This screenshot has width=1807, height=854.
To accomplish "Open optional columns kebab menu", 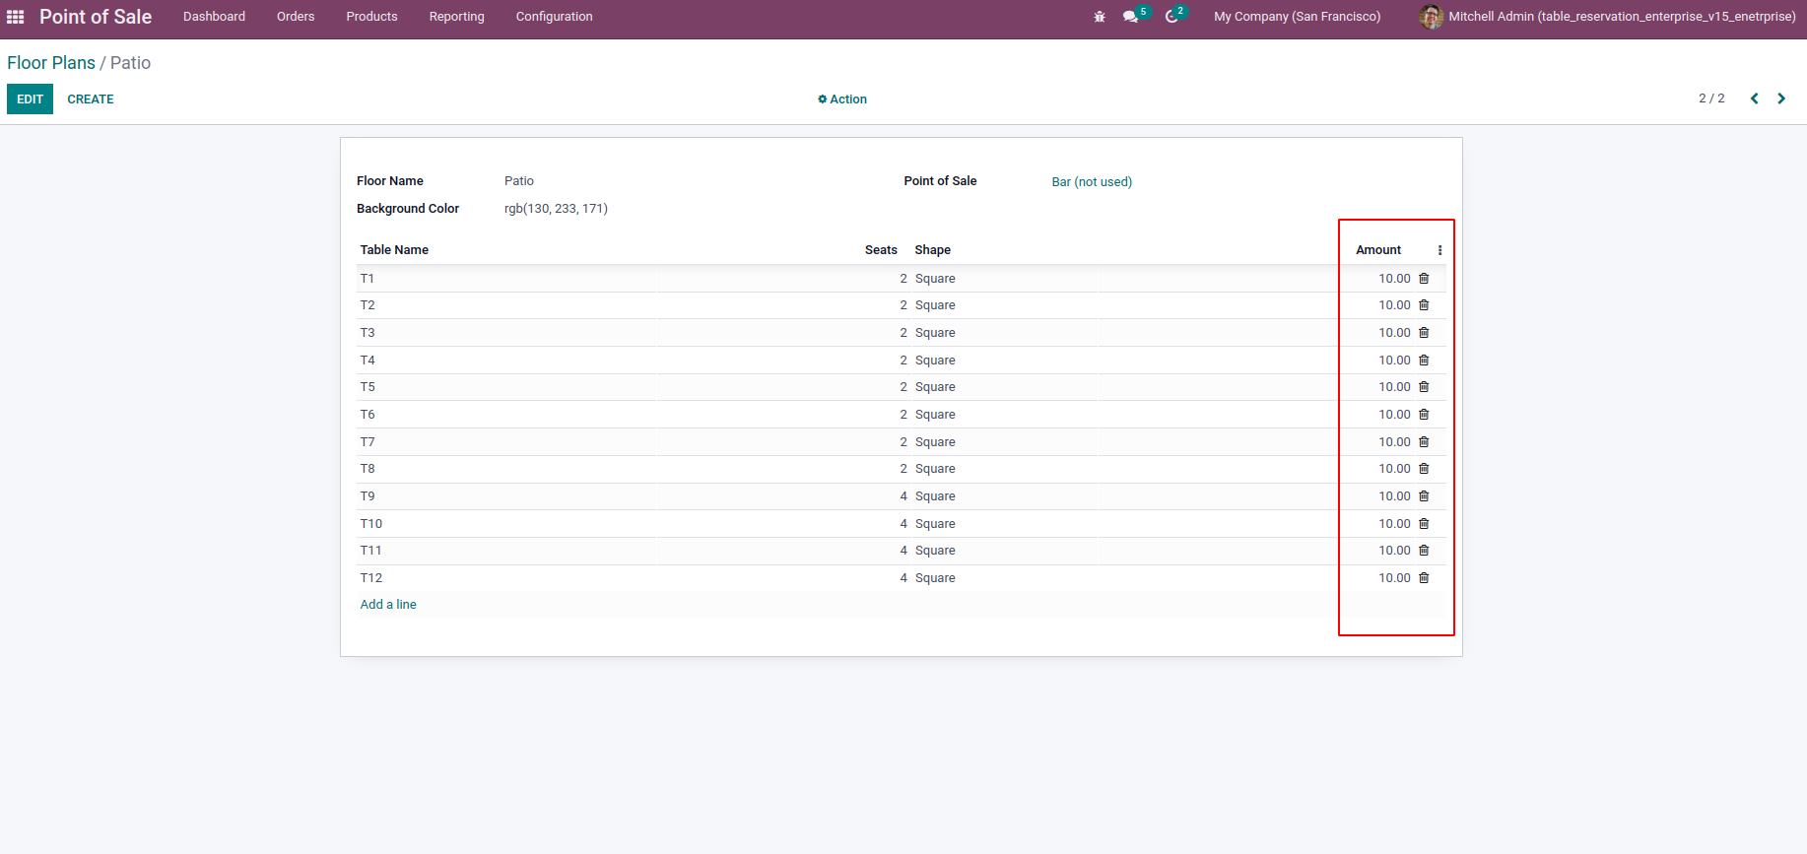I will coord(1439,250).
